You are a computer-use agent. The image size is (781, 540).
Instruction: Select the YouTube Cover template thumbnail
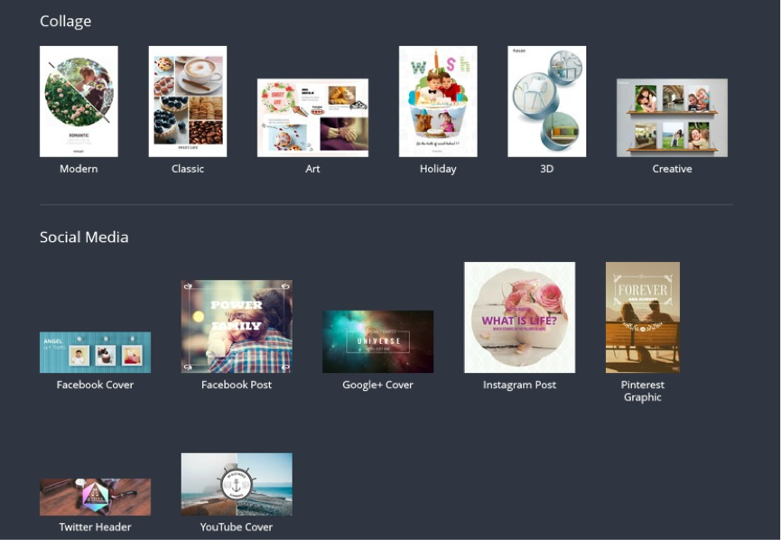(x=237, y=484)
